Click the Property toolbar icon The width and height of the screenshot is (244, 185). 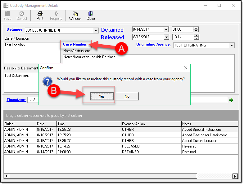coord(56,14)
